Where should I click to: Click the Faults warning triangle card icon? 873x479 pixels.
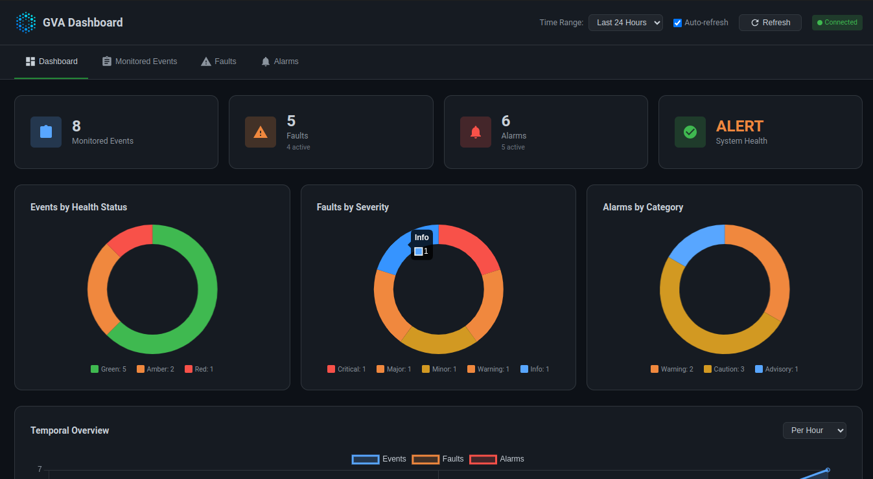click(x=261, y=132)
